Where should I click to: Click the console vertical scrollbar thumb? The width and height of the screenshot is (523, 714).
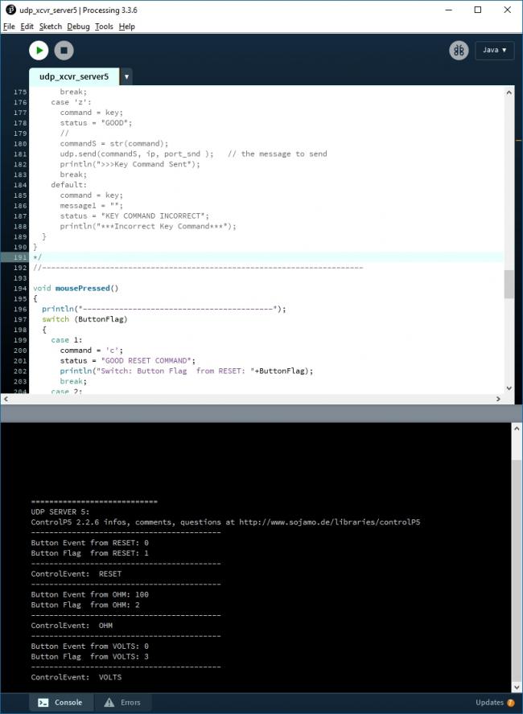pos(517,569)
